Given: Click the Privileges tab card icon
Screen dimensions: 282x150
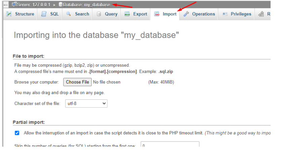Looking at the screenshot, I should (x=225, y=14).
